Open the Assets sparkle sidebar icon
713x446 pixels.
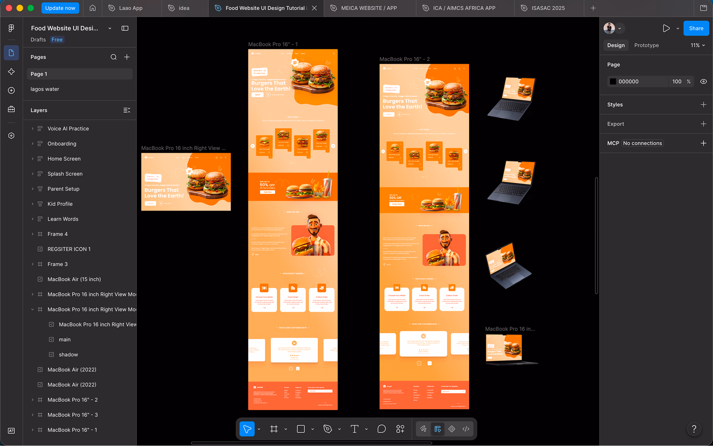tap(11, 72)
